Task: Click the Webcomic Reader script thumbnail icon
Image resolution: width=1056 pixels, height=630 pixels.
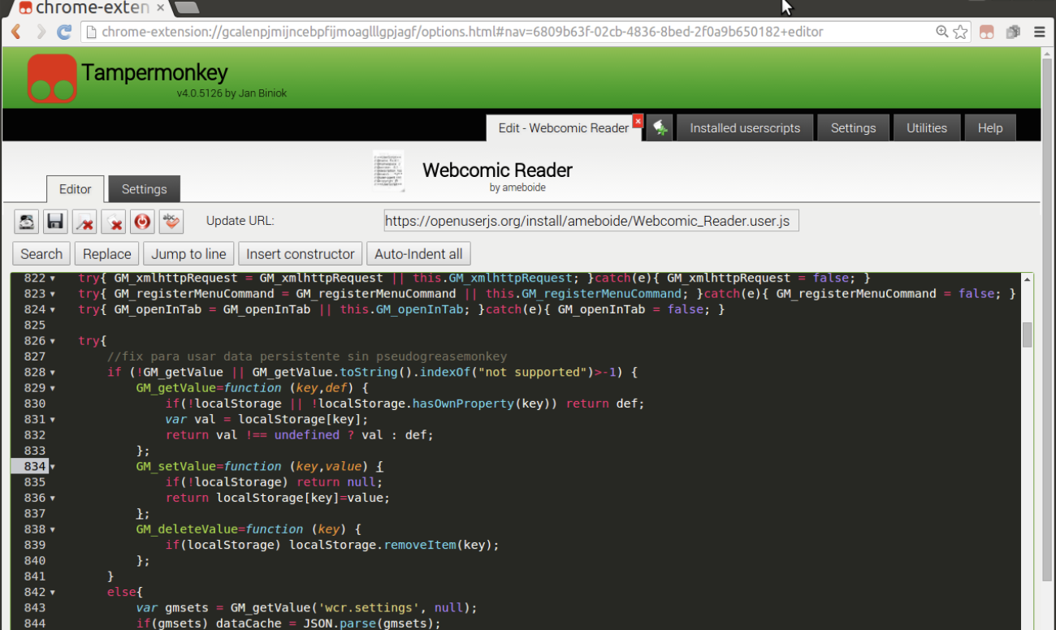Action: [389, 170]
